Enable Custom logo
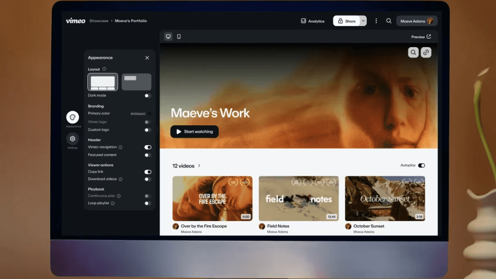The height and width of the screenshot is (279, 496). 148,130
